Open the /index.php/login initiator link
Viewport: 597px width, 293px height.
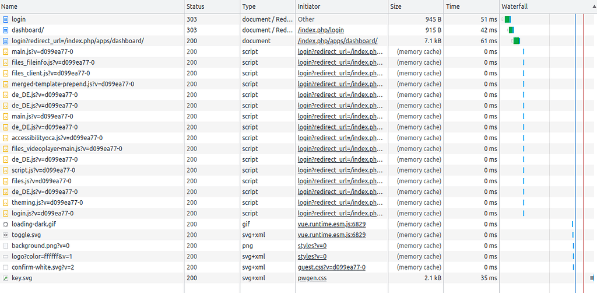[x=321, y=30]
